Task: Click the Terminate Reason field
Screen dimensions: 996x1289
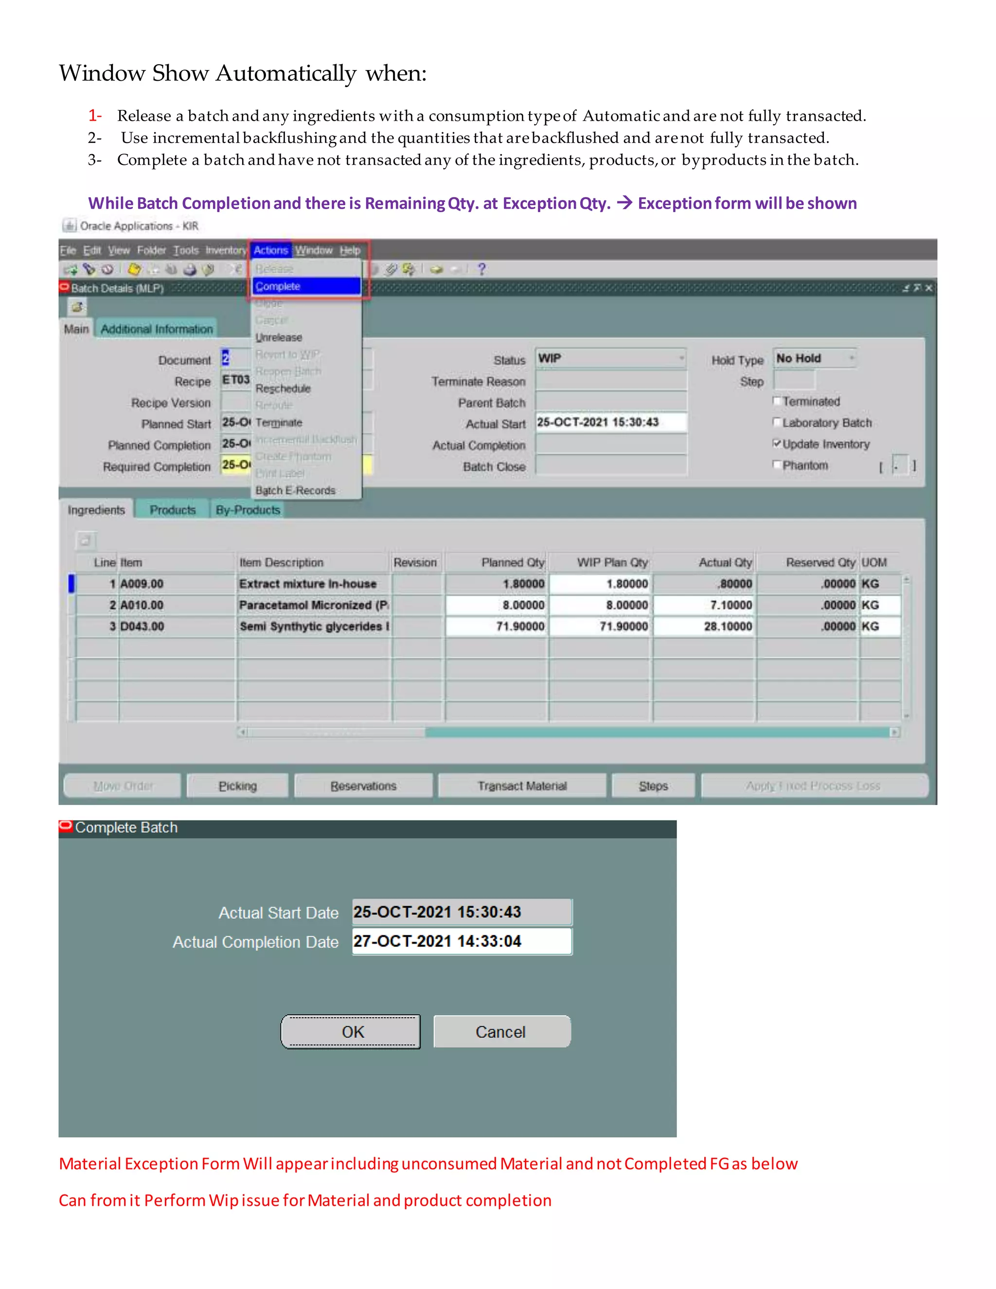Action: coord(611,380)
